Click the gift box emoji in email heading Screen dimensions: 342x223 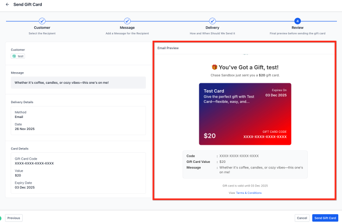tap(215, 67)
